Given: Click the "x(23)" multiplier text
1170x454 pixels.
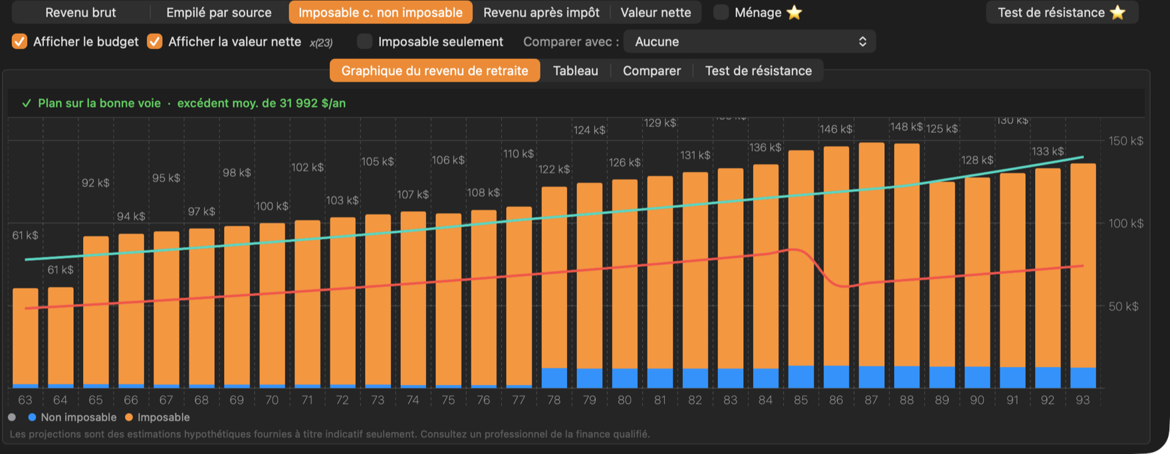Looking at the screenshot, I should tap(321, 42).
